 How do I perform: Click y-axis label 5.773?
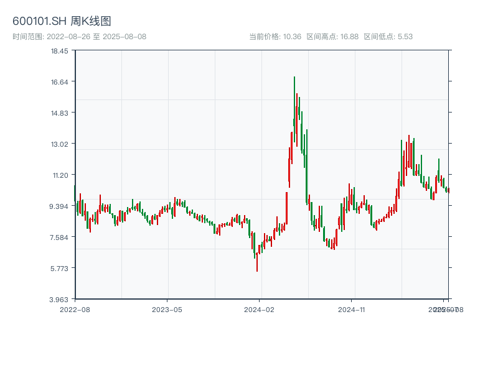59,269
